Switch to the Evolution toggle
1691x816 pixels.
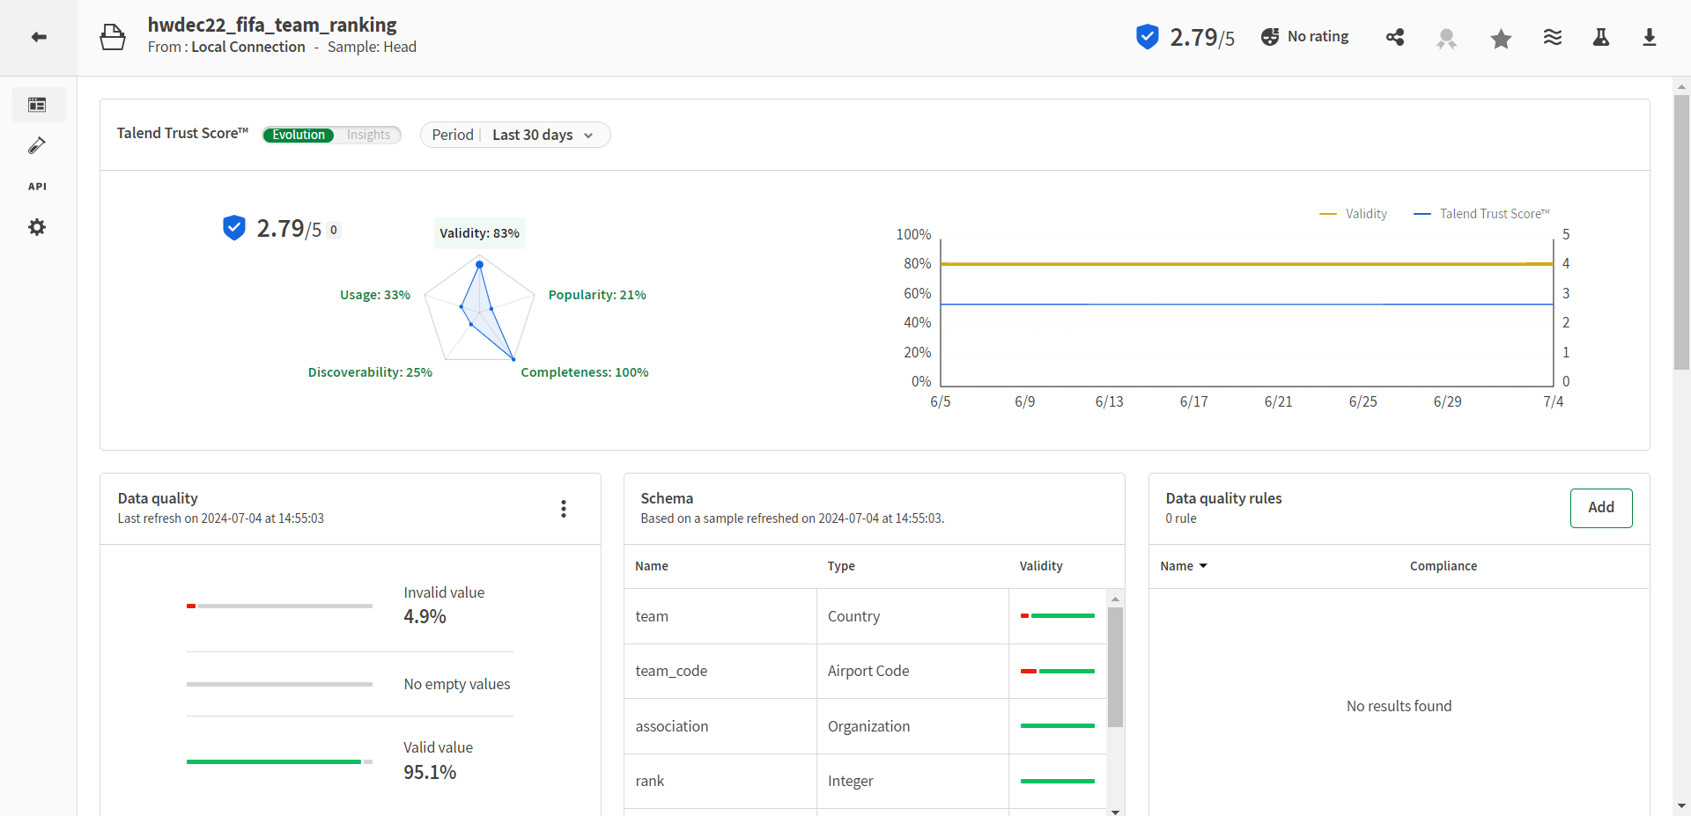[299, 135]
